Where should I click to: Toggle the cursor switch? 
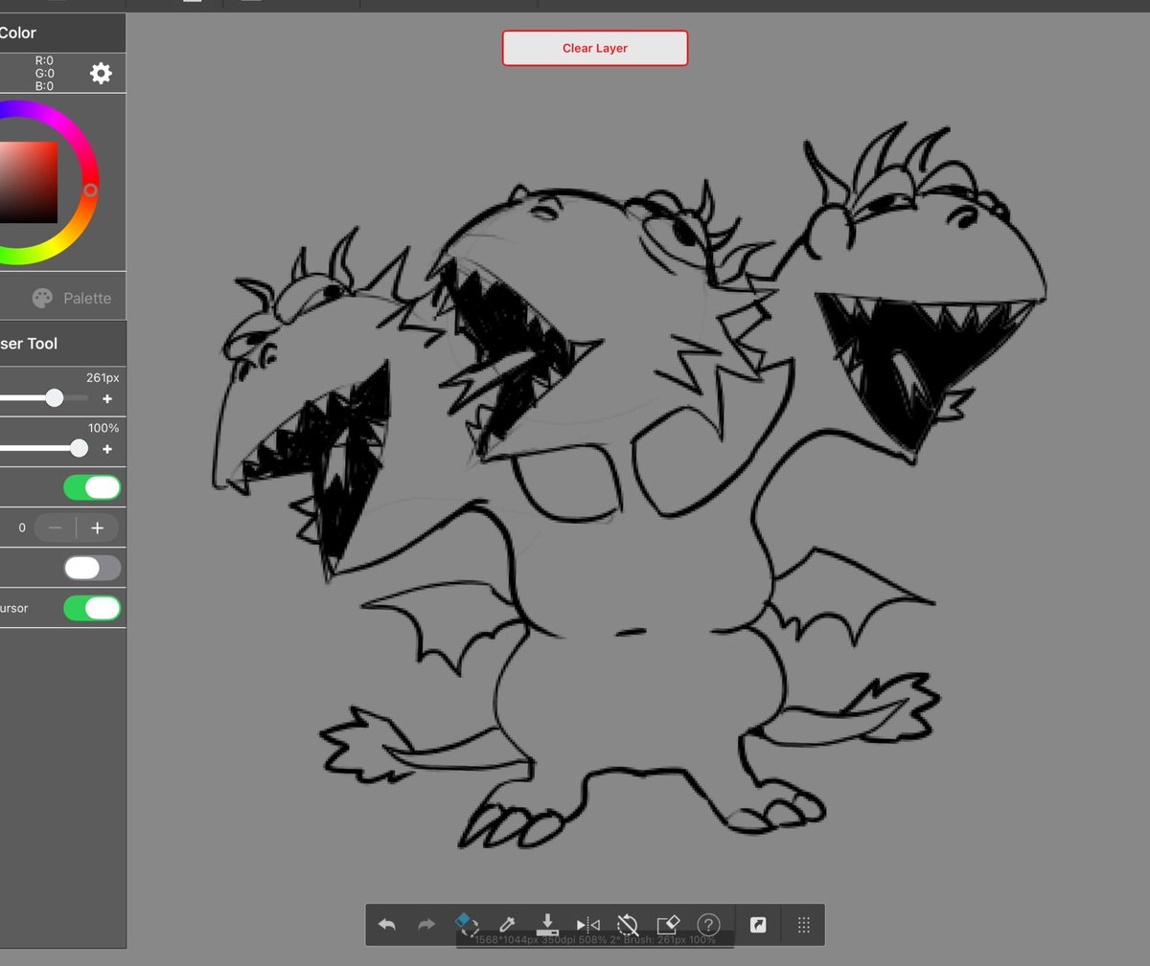92,608
